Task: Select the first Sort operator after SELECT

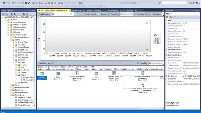Action: coord(58,76)
